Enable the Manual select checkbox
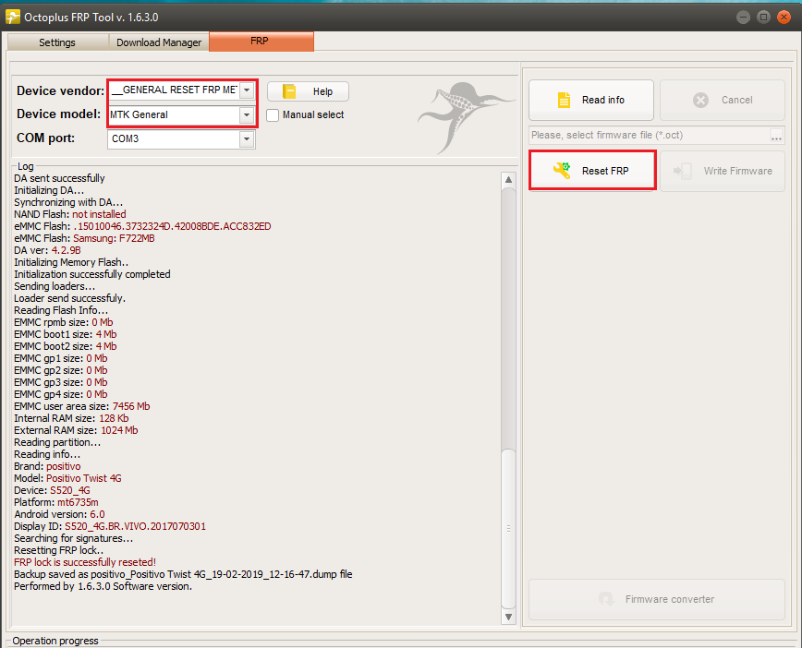The height and width of the screenshot is (648, 802). coord(273,115)
